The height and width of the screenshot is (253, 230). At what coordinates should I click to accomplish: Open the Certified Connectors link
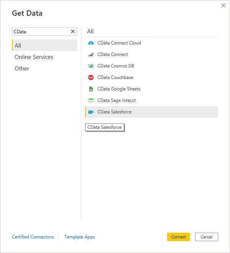pyautogui.click(x=33, y=237)
